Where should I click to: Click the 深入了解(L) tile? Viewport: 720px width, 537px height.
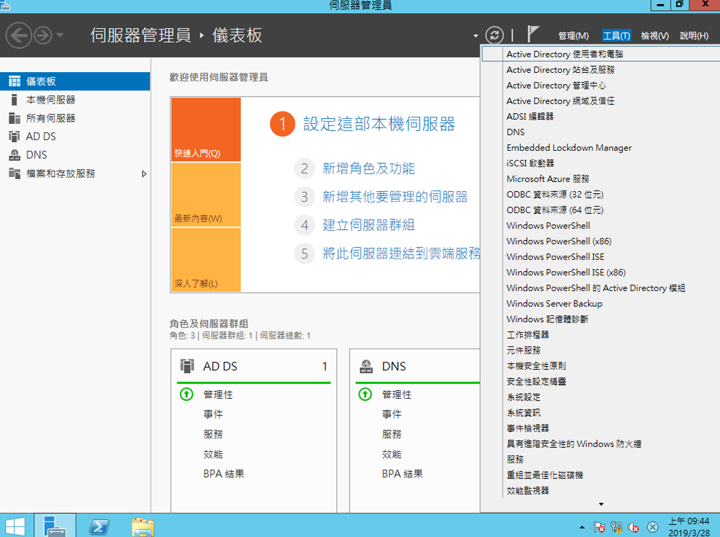click(206, 260)
